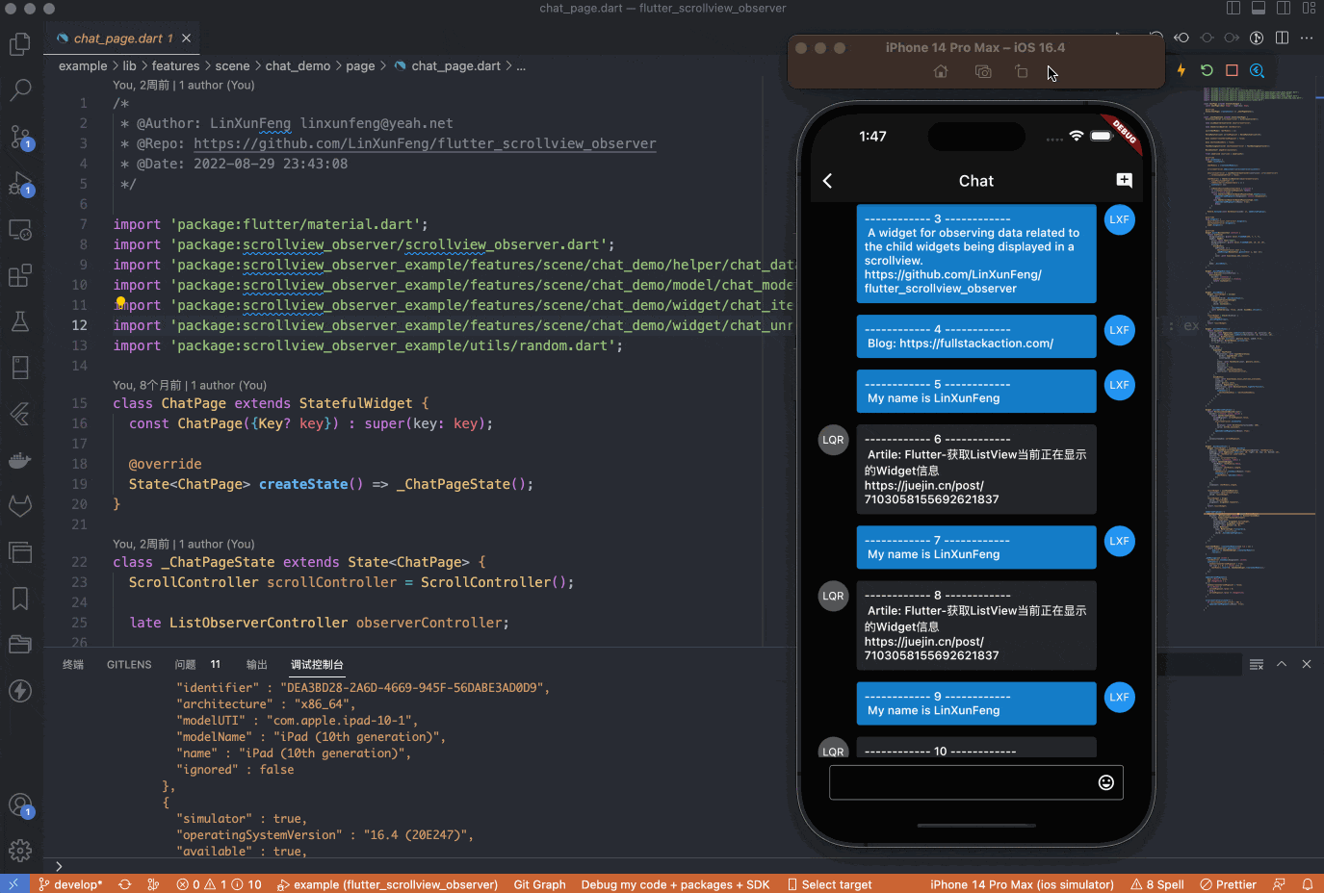Synchronize changes icon in status bar

click(125, 884)
